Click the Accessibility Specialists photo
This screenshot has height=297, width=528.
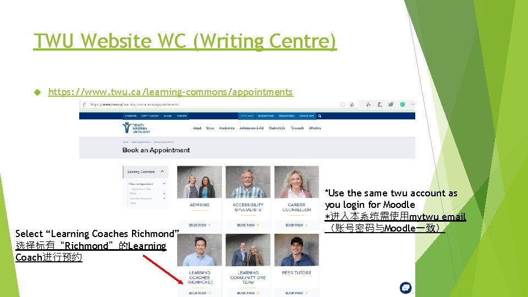(x=248, y=182)
